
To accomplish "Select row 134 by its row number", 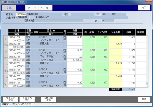I will coord(6,39).
